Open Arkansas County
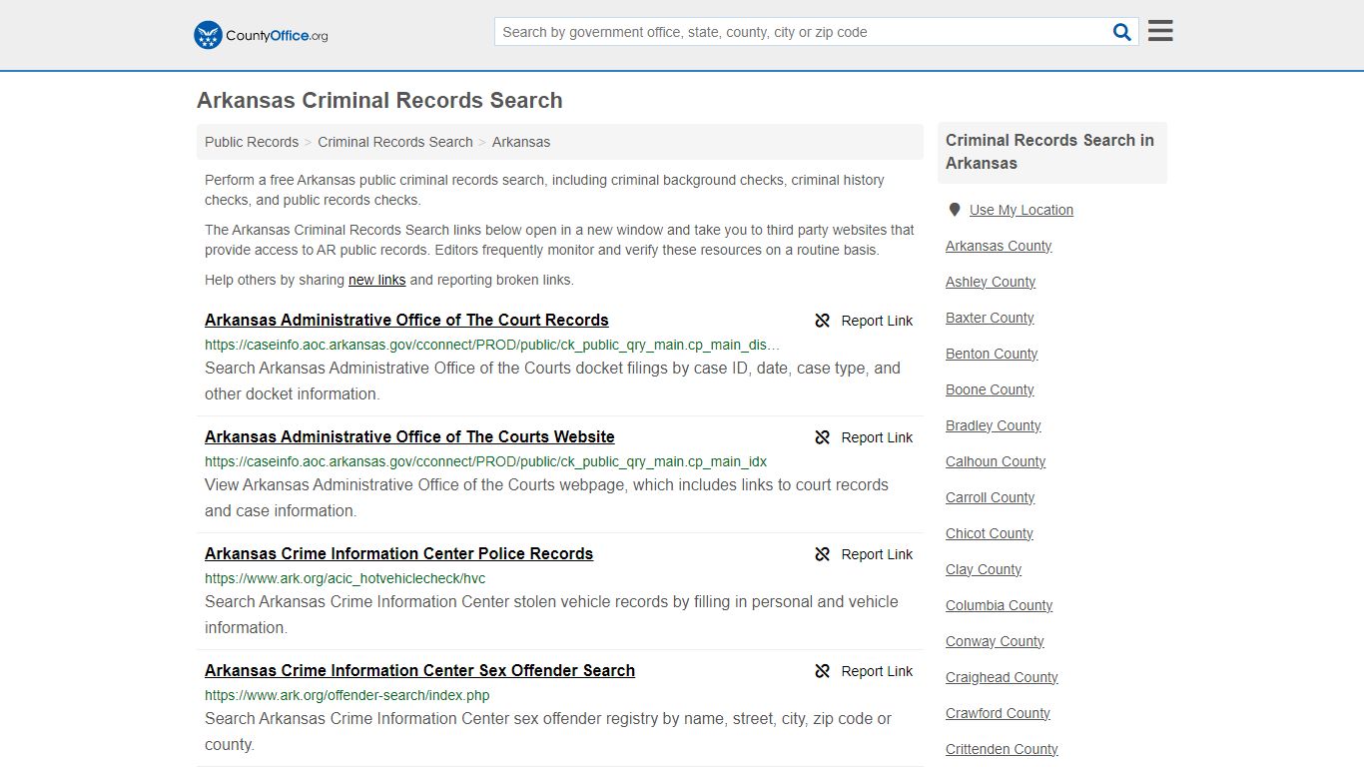Image resolution: width=1364 pixels, height=767 pixels. (x=999, y=246)
